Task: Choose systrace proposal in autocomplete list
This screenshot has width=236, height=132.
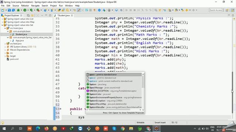Action: (x=114, y=81)
